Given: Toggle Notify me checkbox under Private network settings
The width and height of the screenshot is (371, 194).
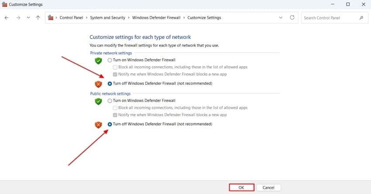Looking at the screenshot, I should [x=115, y=74].
